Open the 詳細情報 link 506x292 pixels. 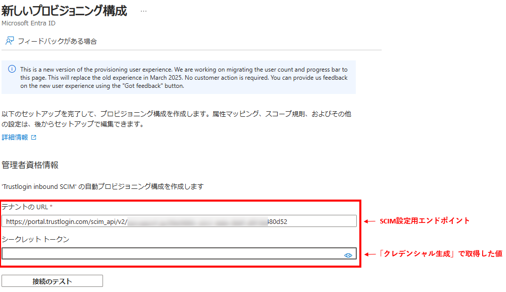pyautogui.click(x=15, y=137)
